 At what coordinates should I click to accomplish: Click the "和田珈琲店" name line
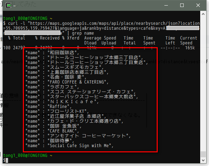(x=52, y=53)
